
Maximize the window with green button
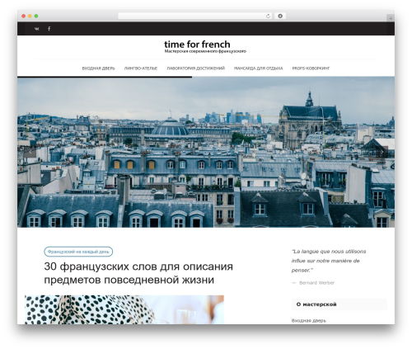coord(36,16)
